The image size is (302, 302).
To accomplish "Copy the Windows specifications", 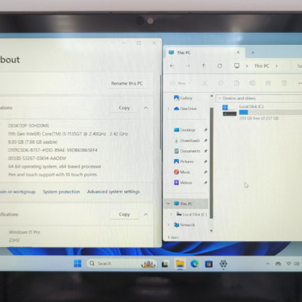I will coord(124,214).
